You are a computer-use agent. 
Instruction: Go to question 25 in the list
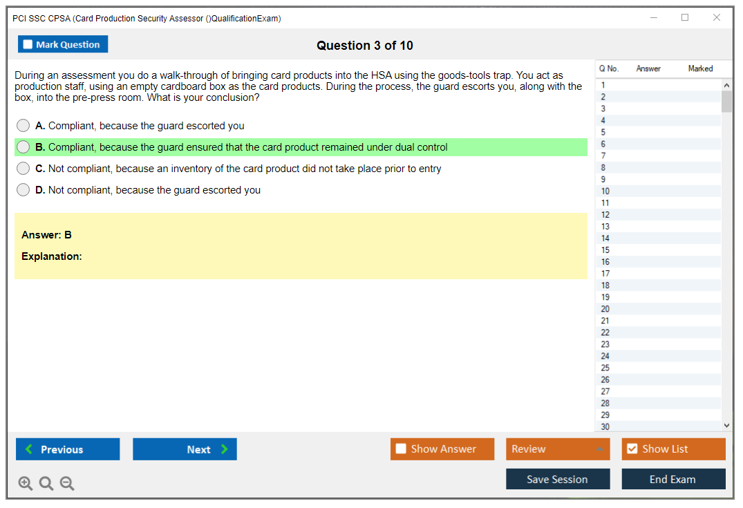coord(605,368)
